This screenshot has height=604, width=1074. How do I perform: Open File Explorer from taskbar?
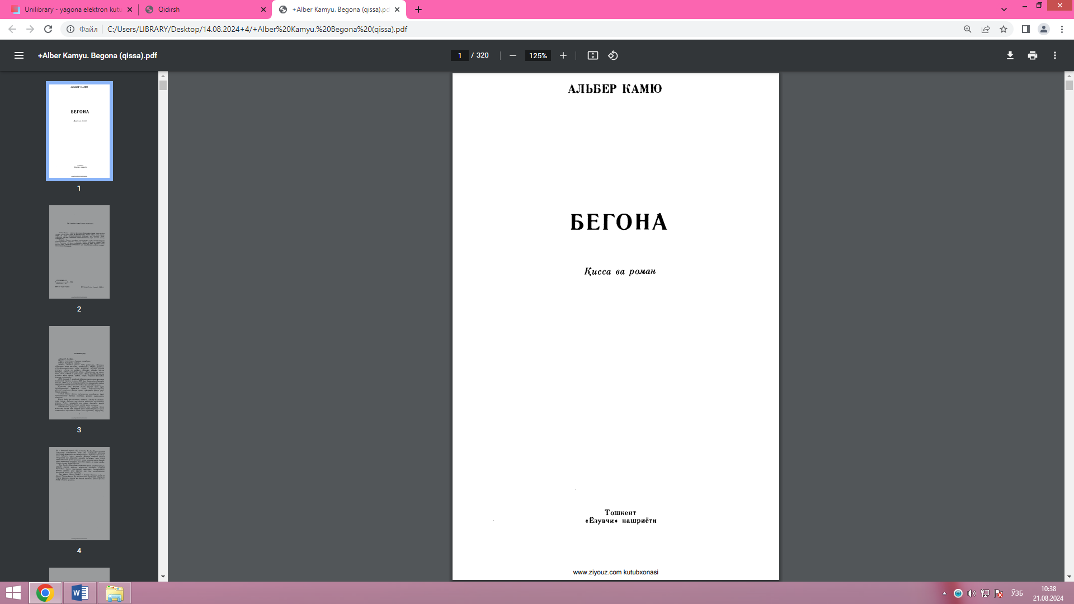tap(115, 593)
